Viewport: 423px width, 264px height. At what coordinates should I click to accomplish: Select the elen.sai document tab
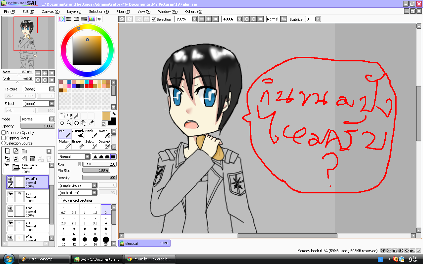point(144,243)
